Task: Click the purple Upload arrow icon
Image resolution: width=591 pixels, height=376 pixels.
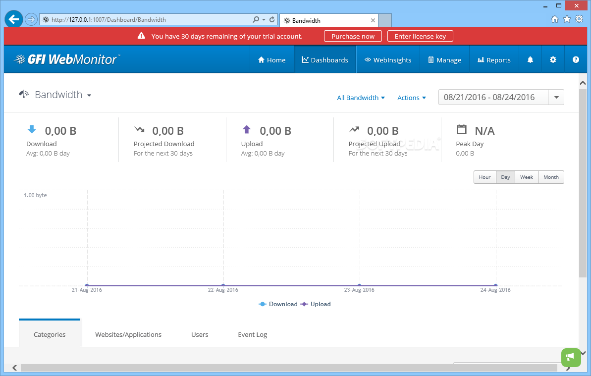Action: click(x=247, y=130)
